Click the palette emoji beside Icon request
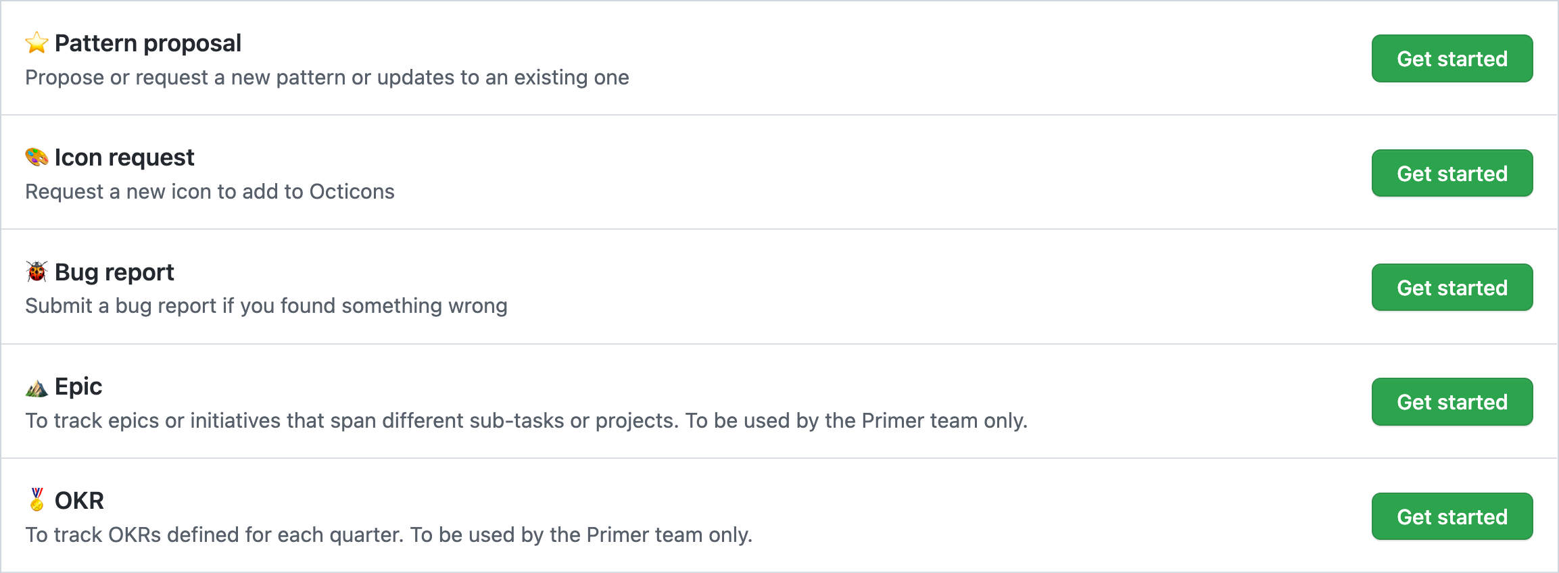Screen dimensions: 1559x573 click(37, 157)
